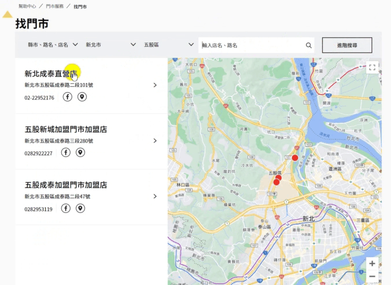This screenshot has height=285, width=391.
Task: Zoom out on the map
Action: point(372,276)
